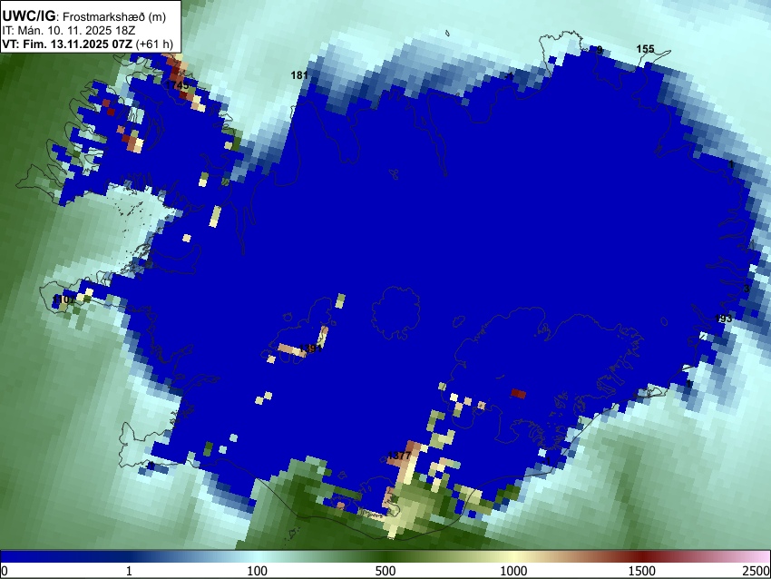Image resolution: width=771 pixels, height=579 pixels.
Task: Click the color scale tick label '0'
Action: click(x=5, y=571)
